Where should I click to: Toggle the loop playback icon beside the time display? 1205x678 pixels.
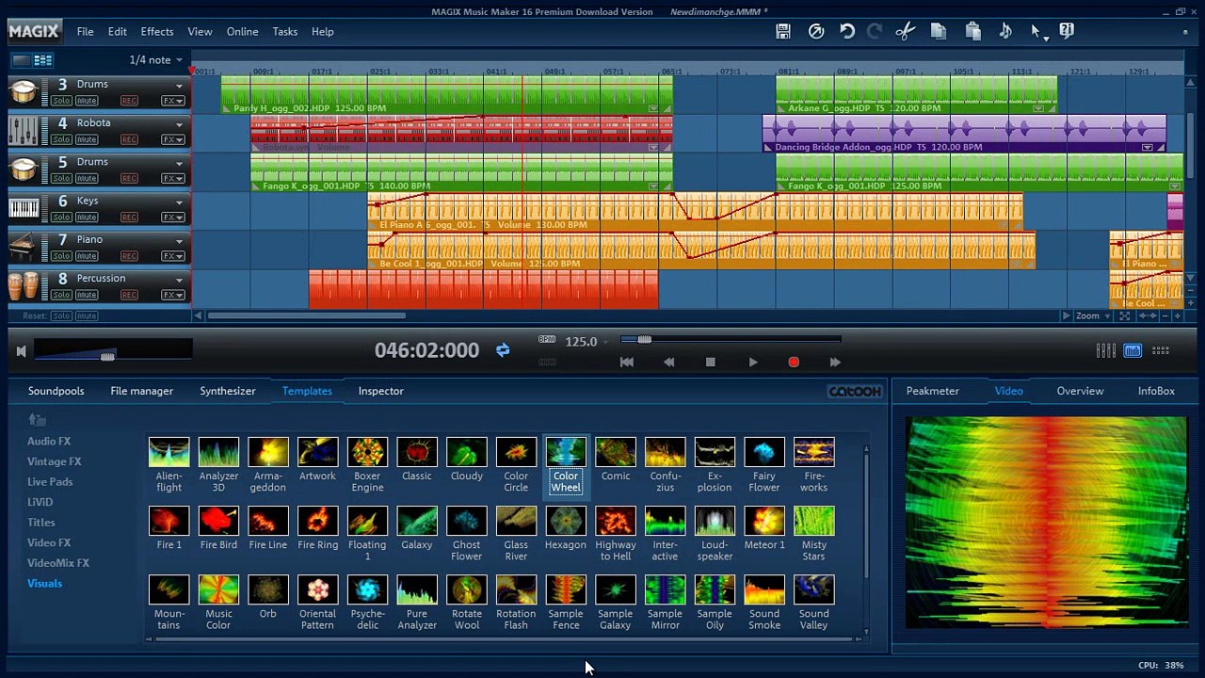(x=503, y=350)
